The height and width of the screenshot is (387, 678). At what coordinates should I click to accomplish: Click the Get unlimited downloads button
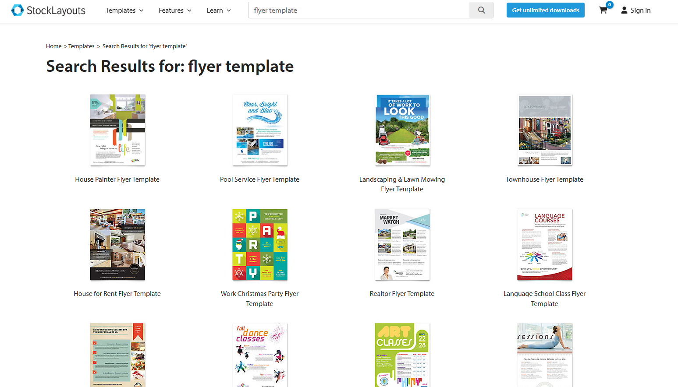point(545,10)
